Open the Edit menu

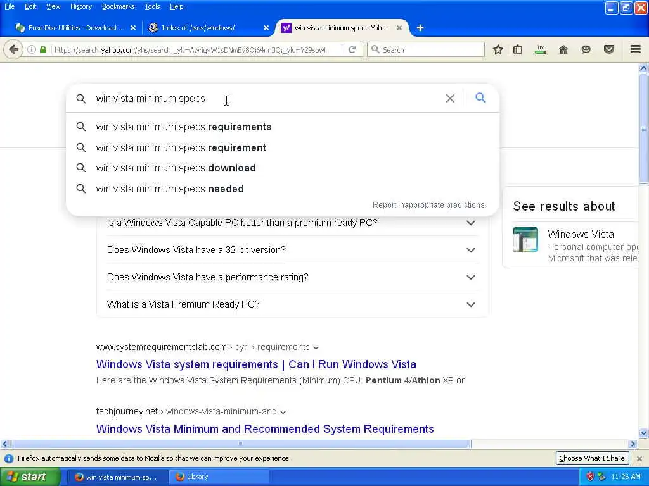tap(30, 6)
